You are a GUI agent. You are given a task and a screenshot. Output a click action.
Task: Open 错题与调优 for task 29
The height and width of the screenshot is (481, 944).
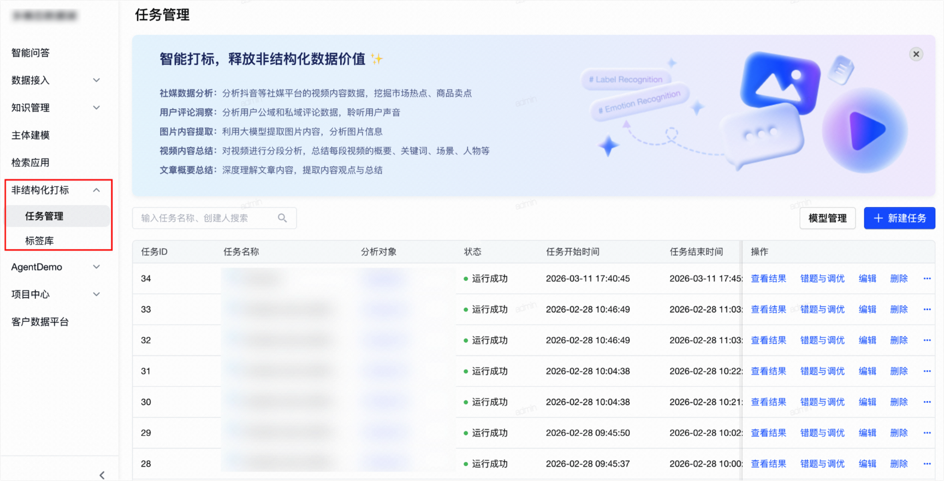point(823,433)
